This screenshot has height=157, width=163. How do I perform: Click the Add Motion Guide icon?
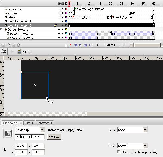8,45
